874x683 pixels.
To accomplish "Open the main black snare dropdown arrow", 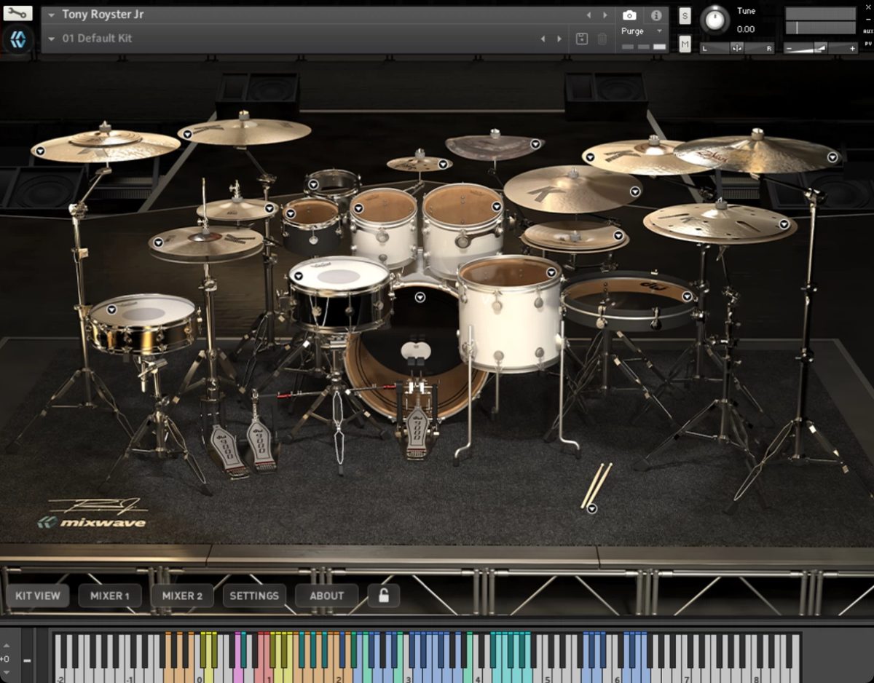I will pyautogui.click(x=297, y=277).
